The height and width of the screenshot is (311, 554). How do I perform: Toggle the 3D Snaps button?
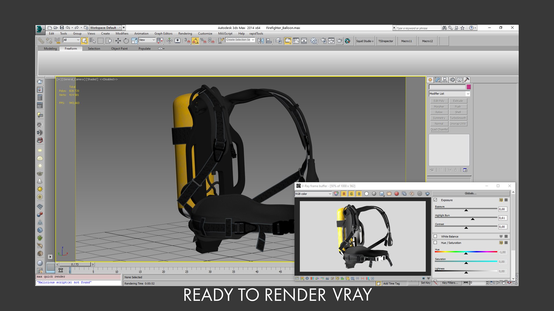click(187, 41)
